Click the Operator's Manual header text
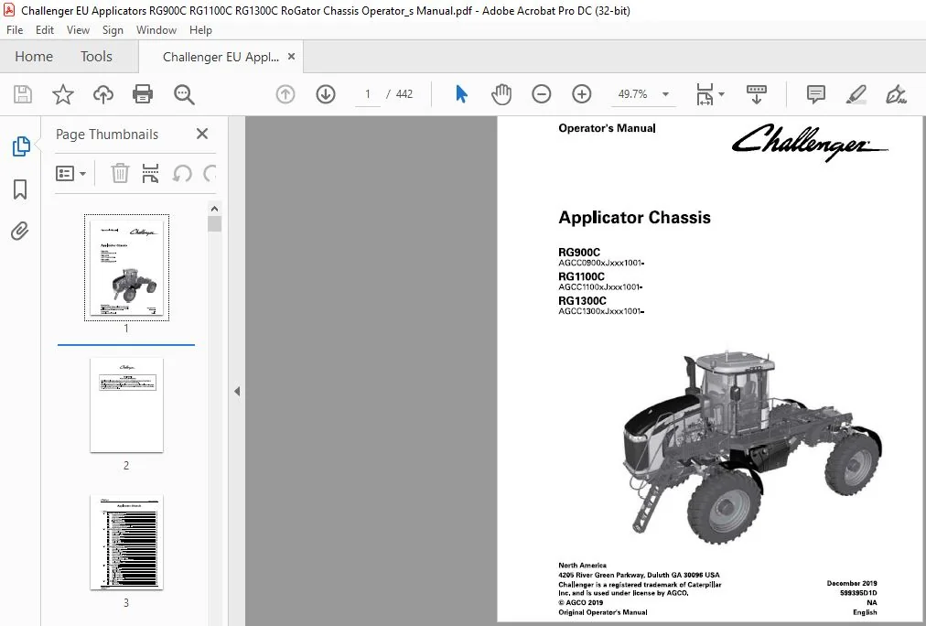The height and width of the screenshot is (626, 926). (607, 128)
